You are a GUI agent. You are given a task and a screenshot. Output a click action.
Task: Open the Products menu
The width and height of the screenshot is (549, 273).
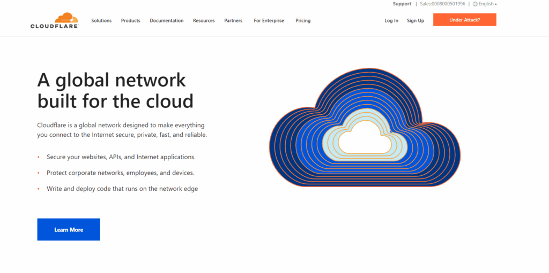(131, 21)
